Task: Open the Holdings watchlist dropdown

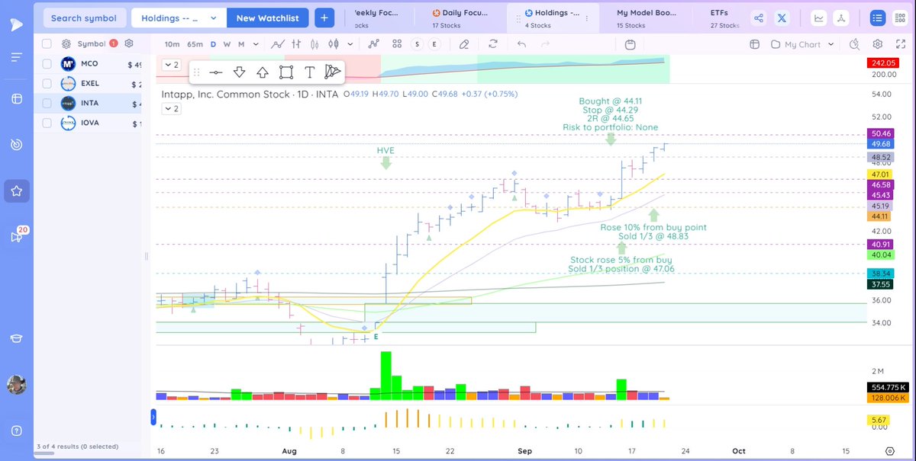Action: 178,17
